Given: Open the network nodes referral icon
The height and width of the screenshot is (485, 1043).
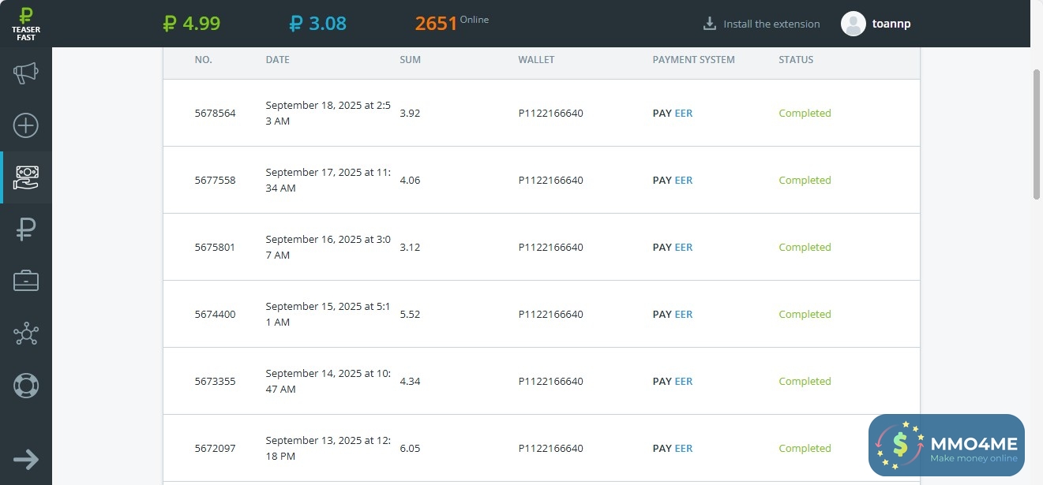Looking at the screenshot, I should tap(26, 334).
